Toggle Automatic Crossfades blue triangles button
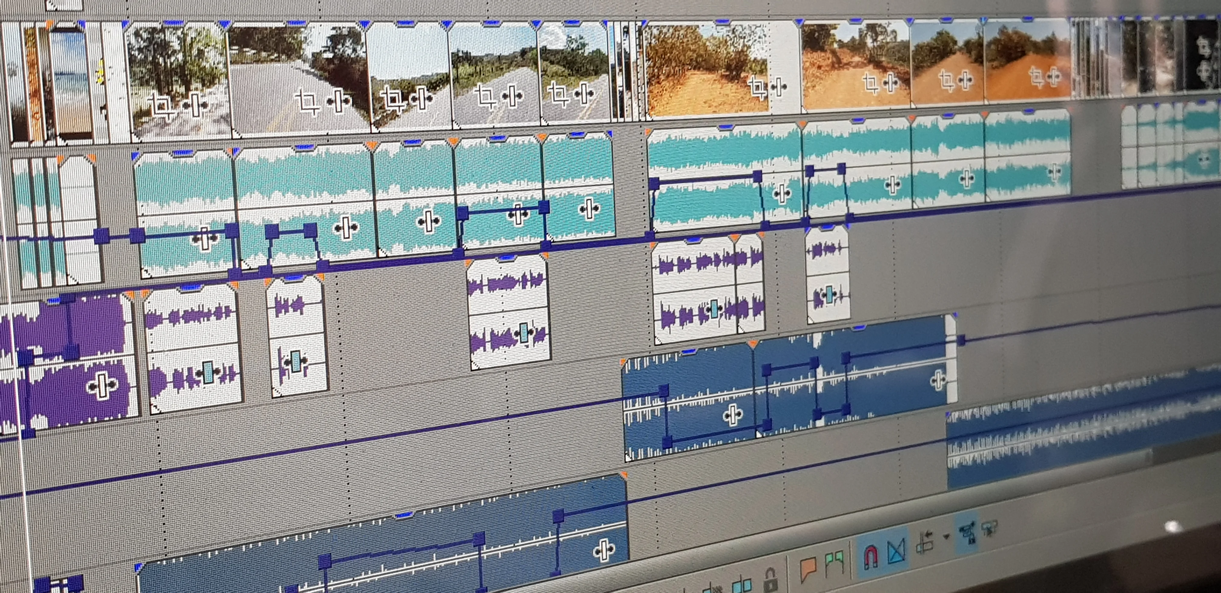The width and height of the screenshot is (1221, 593). tap(896, 551)
